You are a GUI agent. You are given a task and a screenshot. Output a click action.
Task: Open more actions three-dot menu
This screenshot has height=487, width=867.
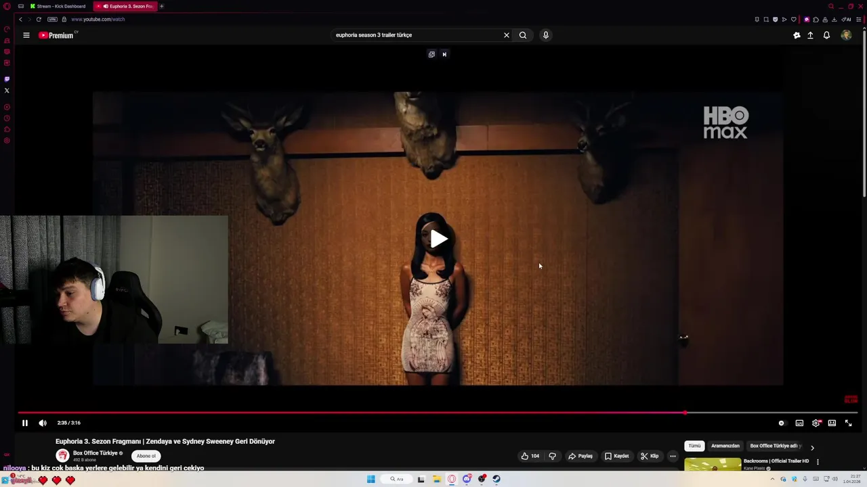click(x=673, y=456)
